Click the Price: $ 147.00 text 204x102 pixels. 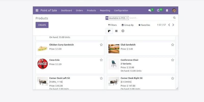pos(128,86)
